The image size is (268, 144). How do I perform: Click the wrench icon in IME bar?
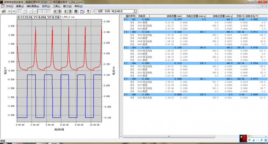[261, 140]
